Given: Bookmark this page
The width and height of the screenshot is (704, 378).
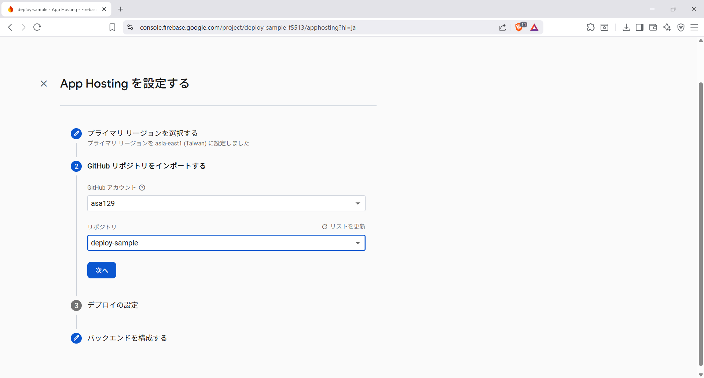Looking at the screenshot, I should click(112, 27).
